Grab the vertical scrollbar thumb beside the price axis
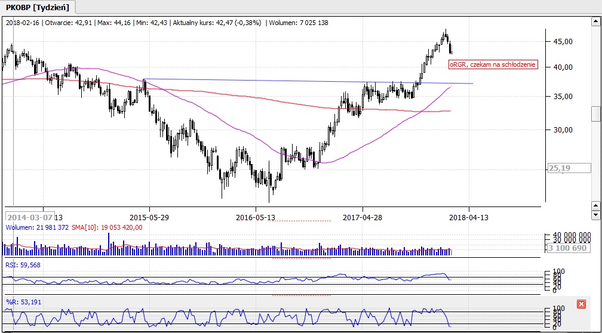The height and width of the screenshot is (333, 602). pyautogui.click(x=596, y=114)
